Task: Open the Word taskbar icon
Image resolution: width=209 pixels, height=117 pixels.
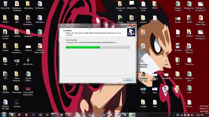Action: pyautogui.click(x=75, y=115)
